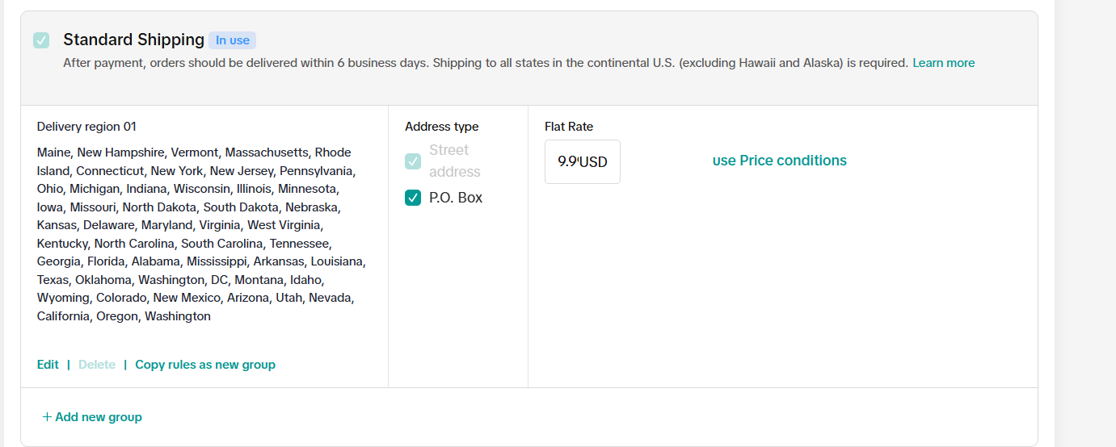Toggle the Standard Shipping checkbox
Image resolution: width=1116 pixels, height=447 pixels.
(x=41, y=40)
